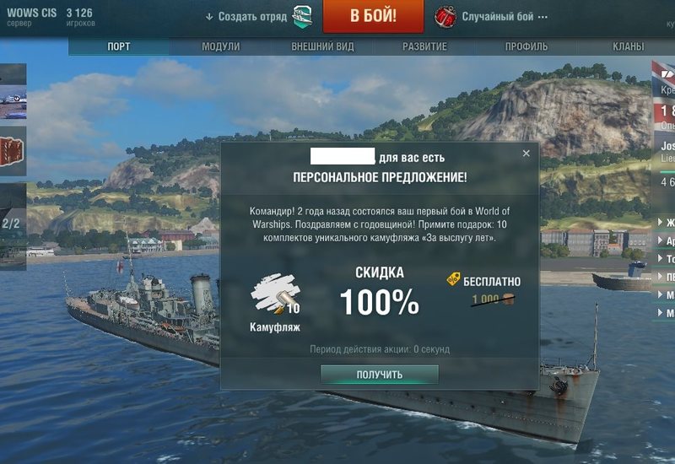Open the ПРОФИЛЬ tab
Image resolution: width=675 pixels, height=464 pixels.
526,46
